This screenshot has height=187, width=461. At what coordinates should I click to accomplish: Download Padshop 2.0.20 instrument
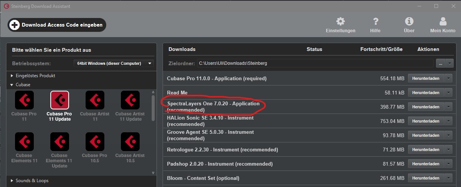[x=426, y=164]
